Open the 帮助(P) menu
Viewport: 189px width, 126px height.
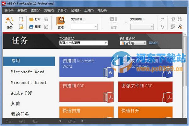(102, 10)
